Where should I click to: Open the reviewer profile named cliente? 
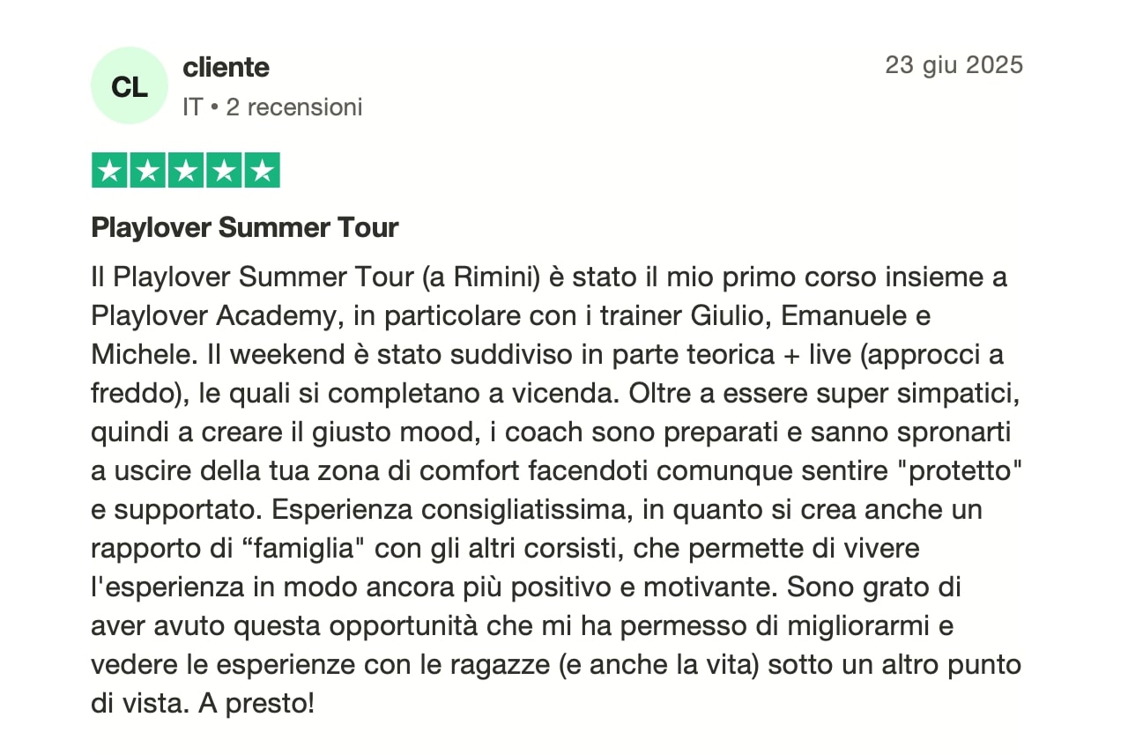226,67
